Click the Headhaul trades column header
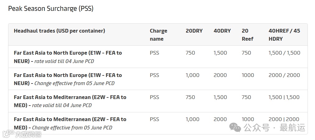 point(59,31)
